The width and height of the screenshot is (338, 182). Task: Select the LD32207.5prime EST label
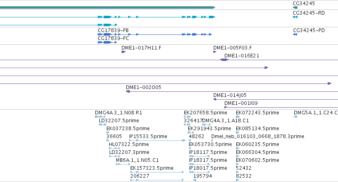(x=119, y=121)
